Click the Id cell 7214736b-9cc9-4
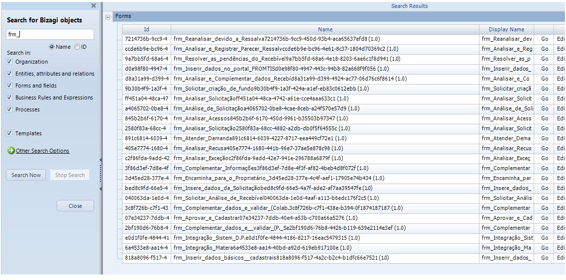This screenshot has height=280, width=566. tap(146, 39)
